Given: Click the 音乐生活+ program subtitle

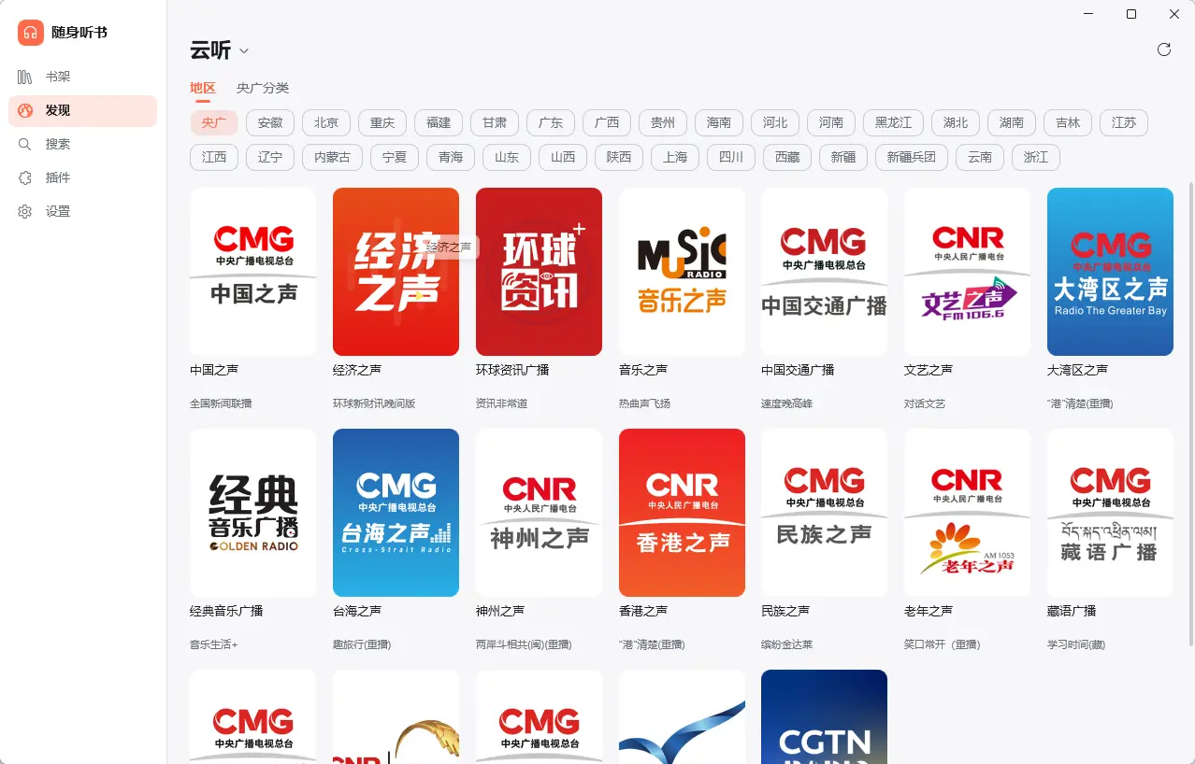Looking at the screenshot, I should pyautogui.click(x=214, y=644).
